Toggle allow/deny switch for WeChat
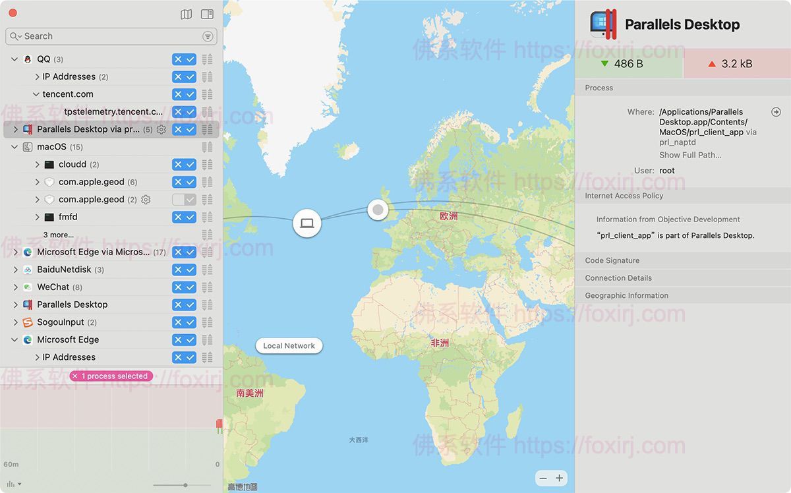The height and width of the screenshot is (493, 791). [184, 287]
